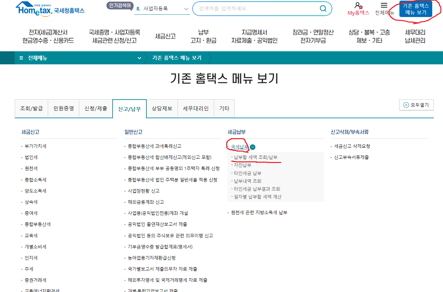Open My홈택스 via the person icon
Viewport: 443px width, 292px height.
[357, 6]
